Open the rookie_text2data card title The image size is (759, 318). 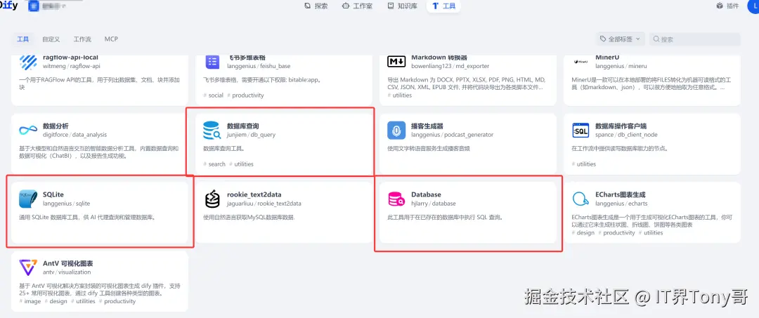[254, 194]
